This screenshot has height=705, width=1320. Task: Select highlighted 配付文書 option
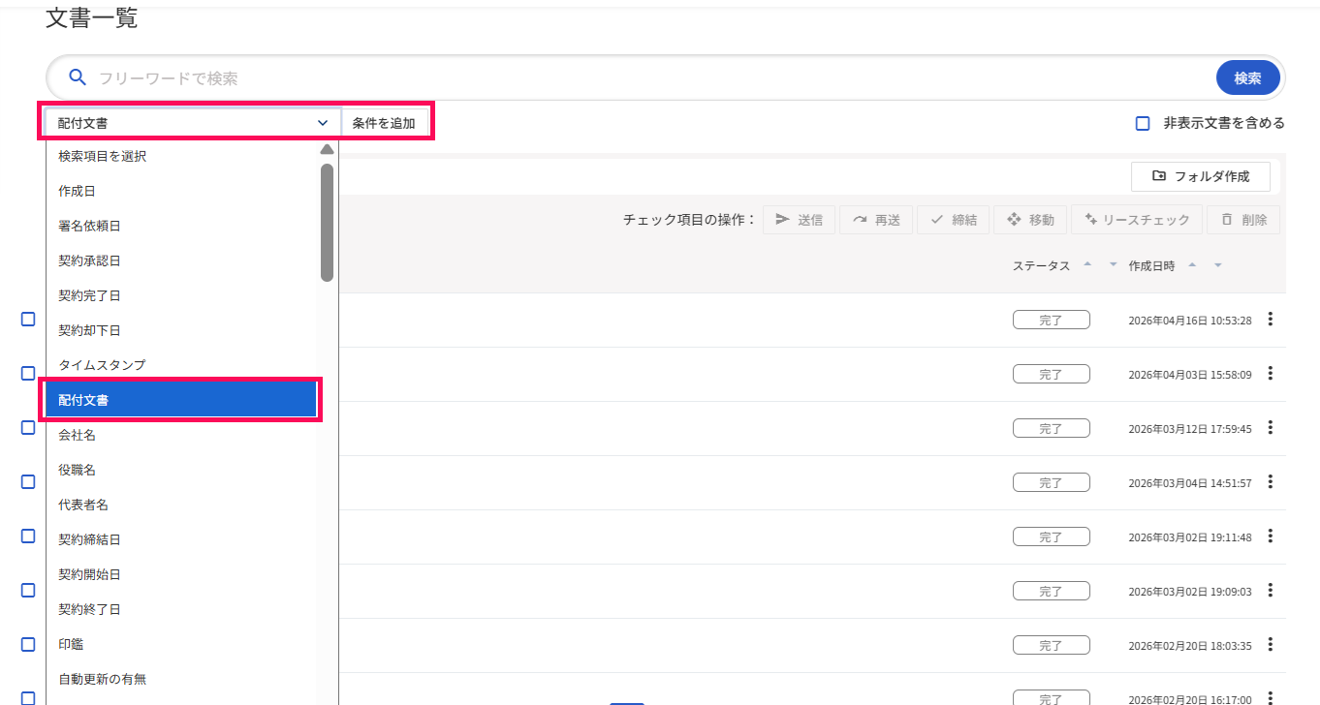pos(182,400)
